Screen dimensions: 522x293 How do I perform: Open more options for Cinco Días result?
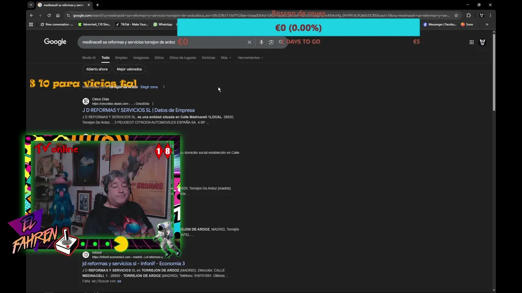tap(153, 104)
